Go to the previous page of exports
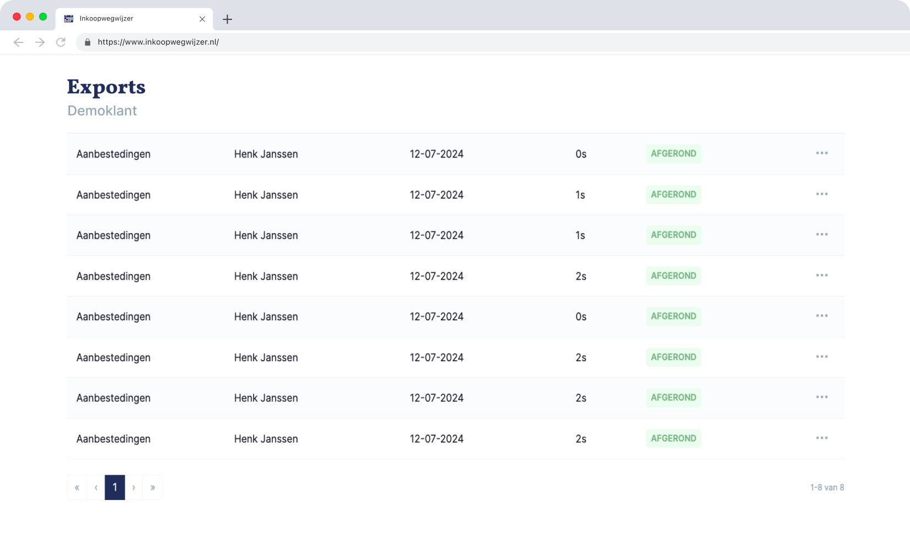 click(96, 487)
